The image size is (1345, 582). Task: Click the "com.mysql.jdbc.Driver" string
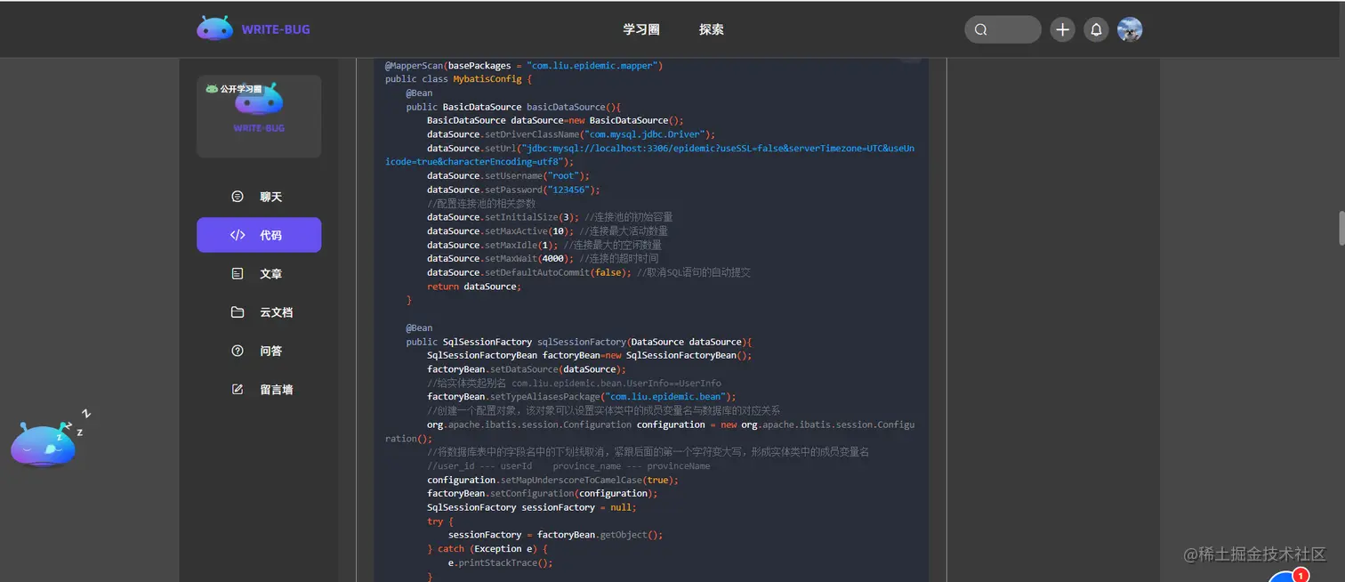tap(645, 134)
